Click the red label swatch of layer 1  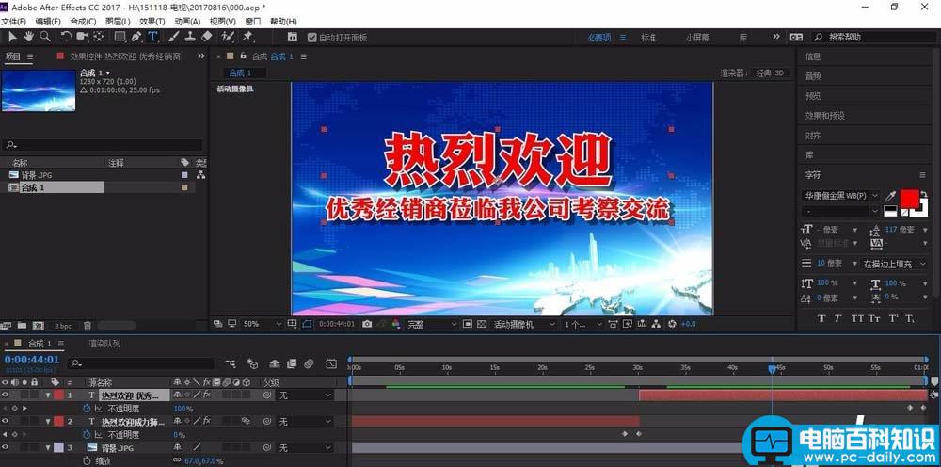(x=58, y=395)
